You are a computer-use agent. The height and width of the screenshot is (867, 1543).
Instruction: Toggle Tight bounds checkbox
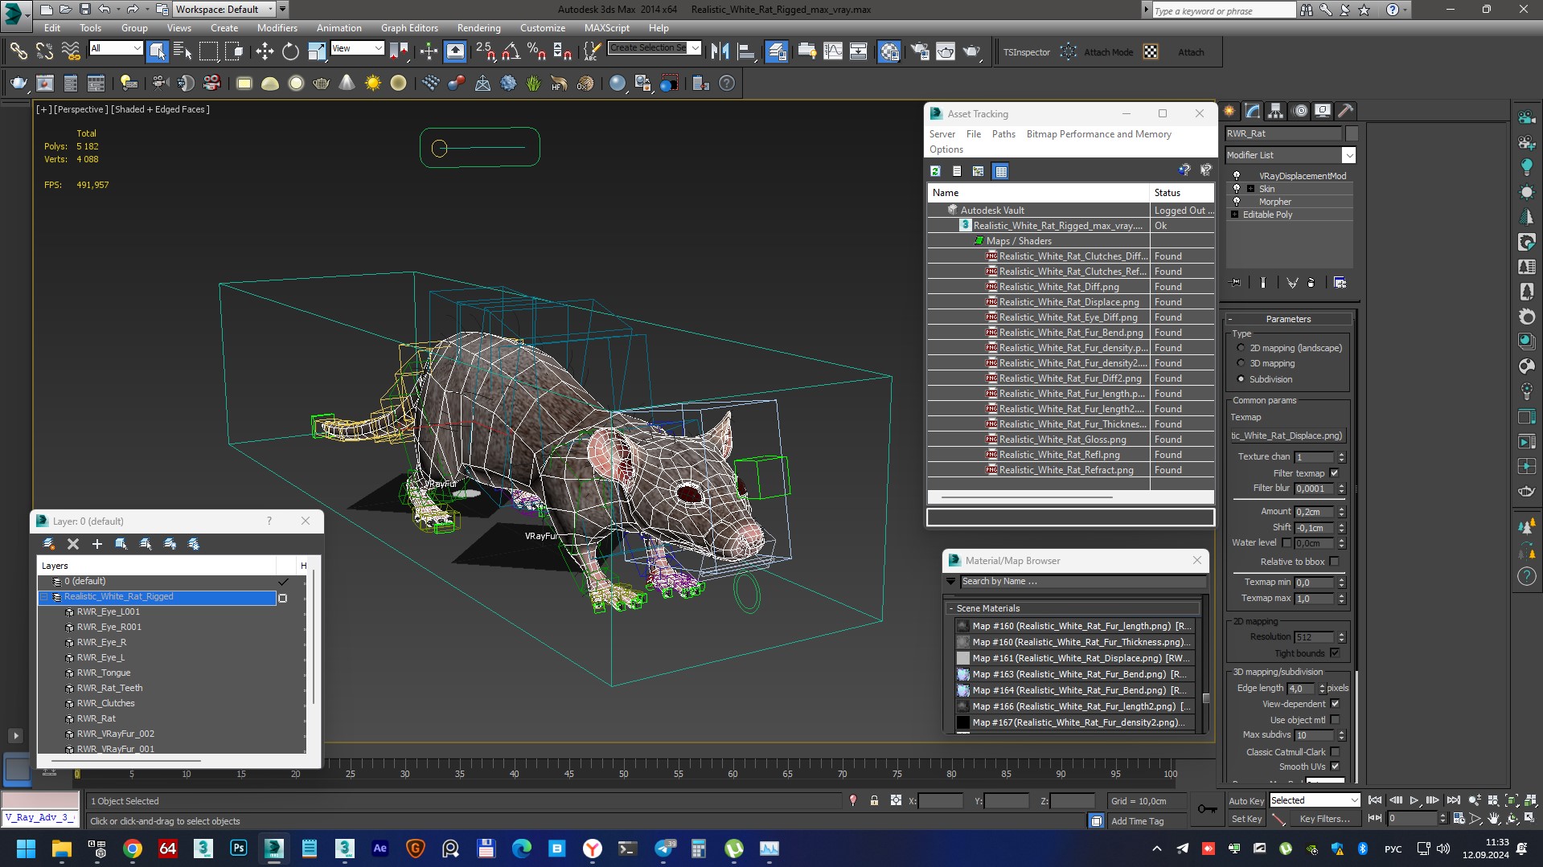coord(1334,653)
